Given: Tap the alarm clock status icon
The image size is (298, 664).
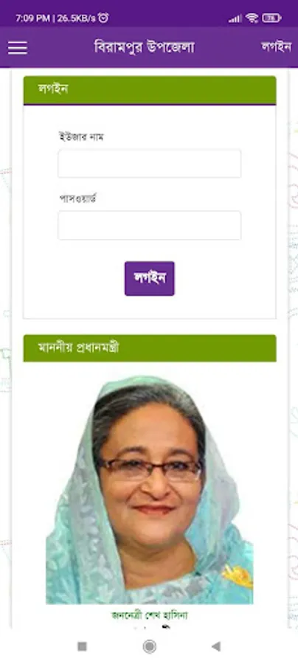Looking at the screenshot, I should pos(103,18).
